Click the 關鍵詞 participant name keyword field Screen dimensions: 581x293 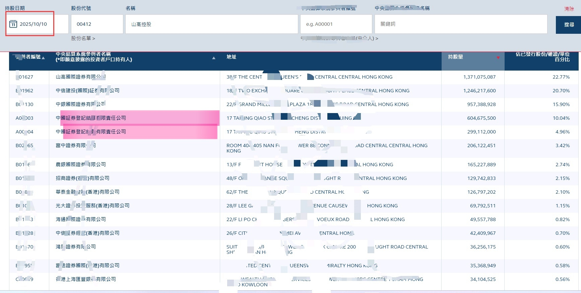pyautogui.click(x=460, y=24)
